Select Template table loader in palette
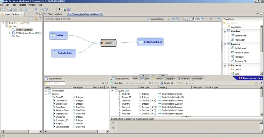Screen dimensions: 264x138 (241, 52)
